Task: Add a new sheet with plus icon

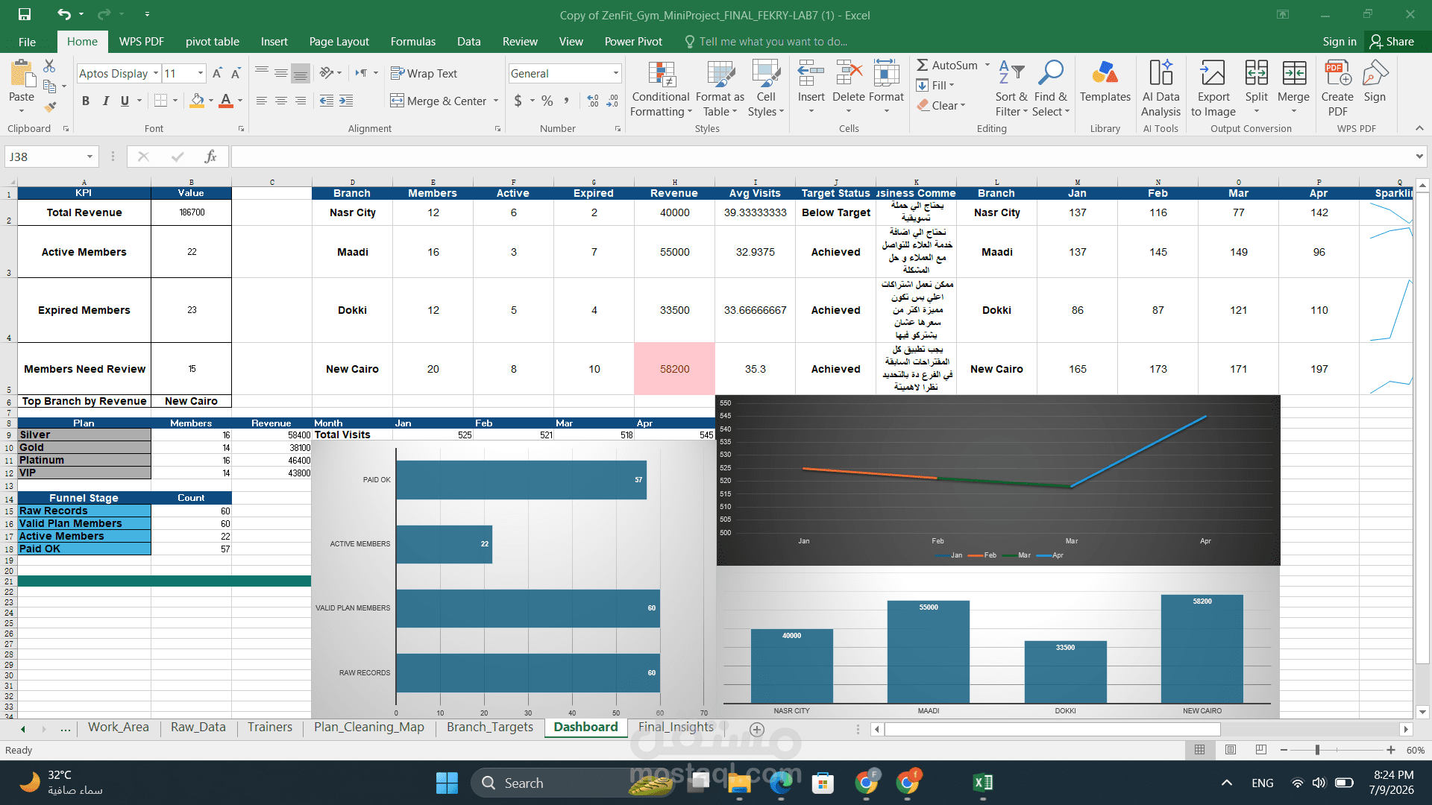Action: [757, 729]
